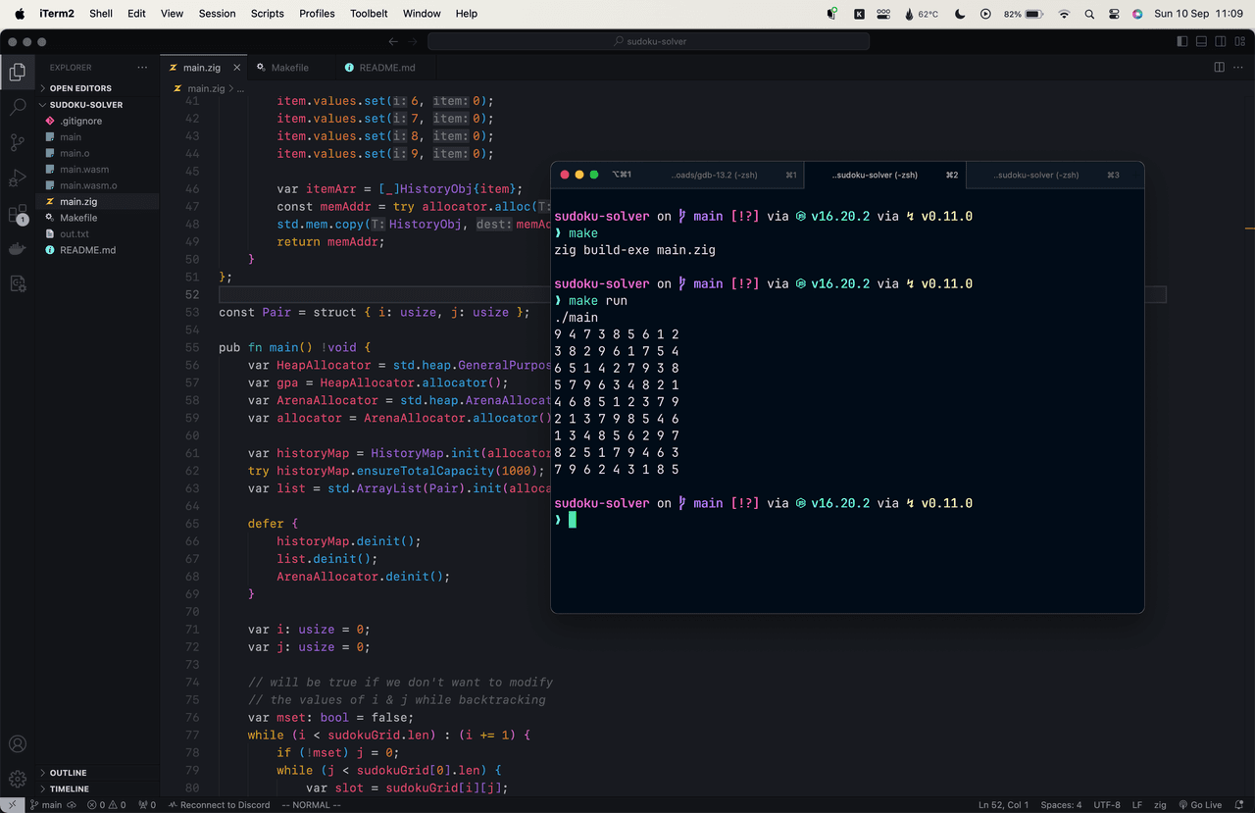Click Reconnect to Discord in status bar
Image resolution: width=1255 pixels, height=813 pixels.
pos(218,805)
